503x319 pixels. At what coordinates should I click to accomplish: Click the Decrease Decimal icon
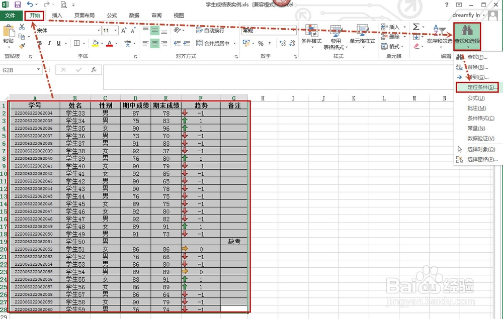click(292, 43)
